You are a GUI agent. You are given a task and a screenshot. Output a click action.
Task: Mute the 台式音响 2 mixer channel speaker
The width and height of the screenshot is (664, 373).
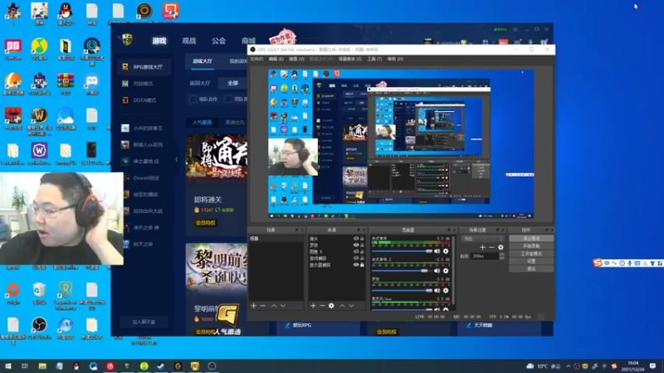tap(437, 271)
